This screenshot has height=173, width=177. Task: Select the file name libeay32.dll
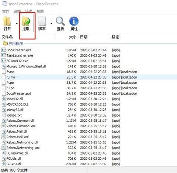(x=15, y=99)
